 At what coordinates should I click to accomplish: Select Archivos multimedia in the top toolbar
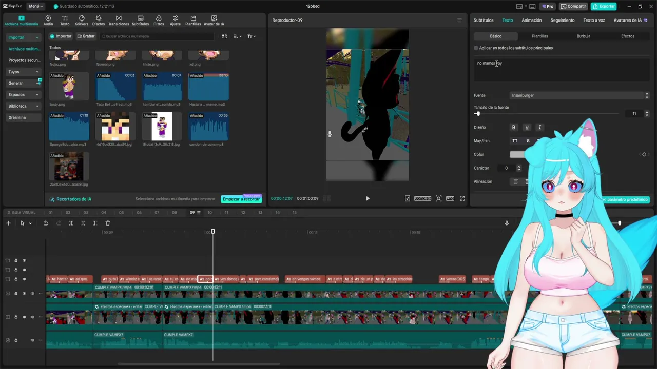point(21,20)
